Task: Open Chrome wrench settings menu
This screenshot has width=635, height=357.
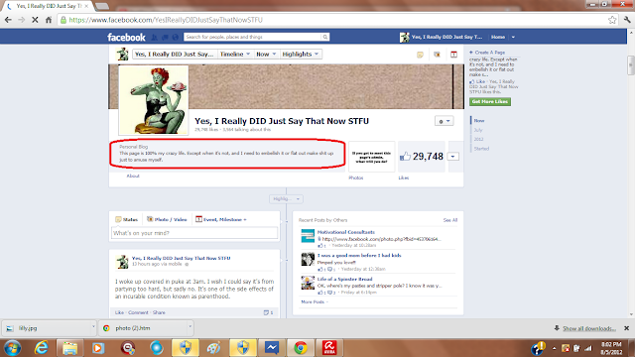Action: [x=627, y=20]
